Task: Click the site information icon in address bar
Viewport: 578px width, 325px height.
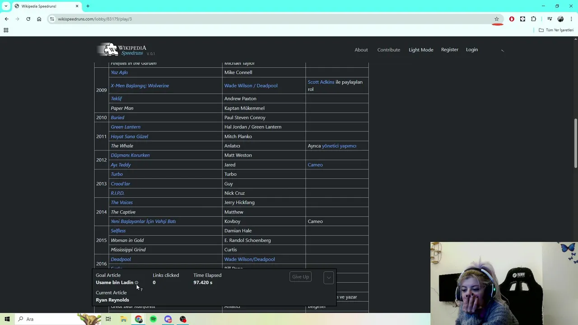Action: (x=52, y=19)
